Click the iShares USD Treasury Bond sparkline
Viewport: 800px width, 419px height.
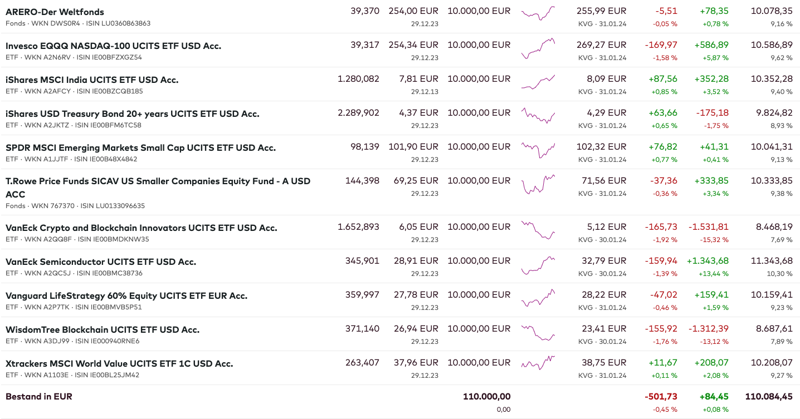538,115
